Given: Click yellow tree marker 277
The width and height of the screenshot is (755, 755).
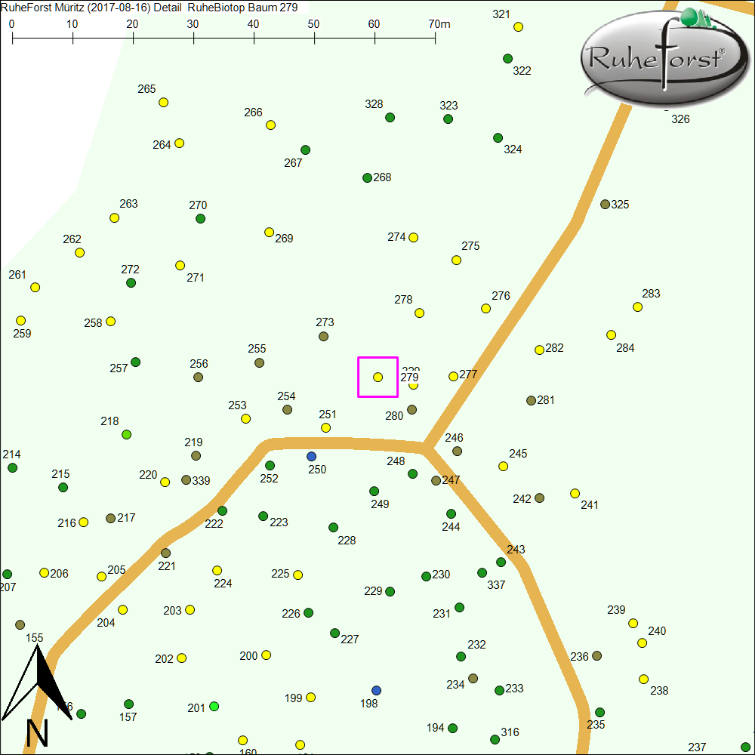Looking at the screenshot, I should coord(453,376).
